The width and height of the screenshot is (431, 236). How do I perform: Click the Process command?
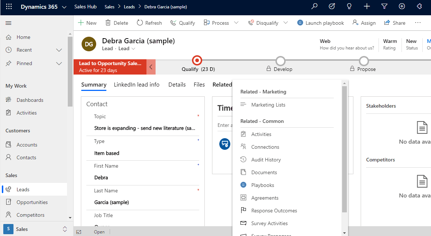point(216,23)
